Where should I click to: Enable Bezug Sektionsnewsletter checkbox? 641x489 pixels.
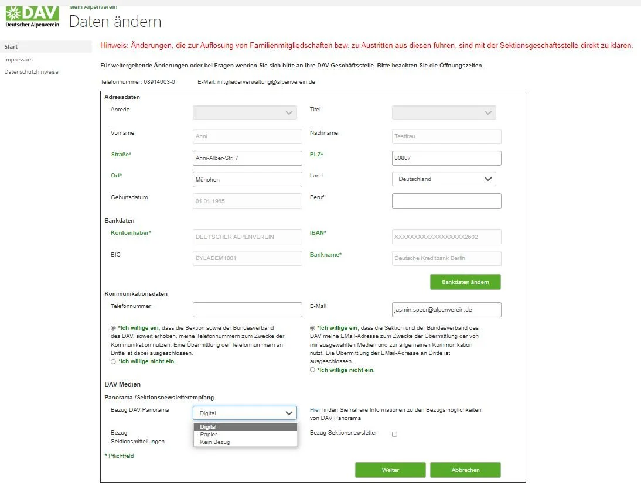(x=394, y=434)
